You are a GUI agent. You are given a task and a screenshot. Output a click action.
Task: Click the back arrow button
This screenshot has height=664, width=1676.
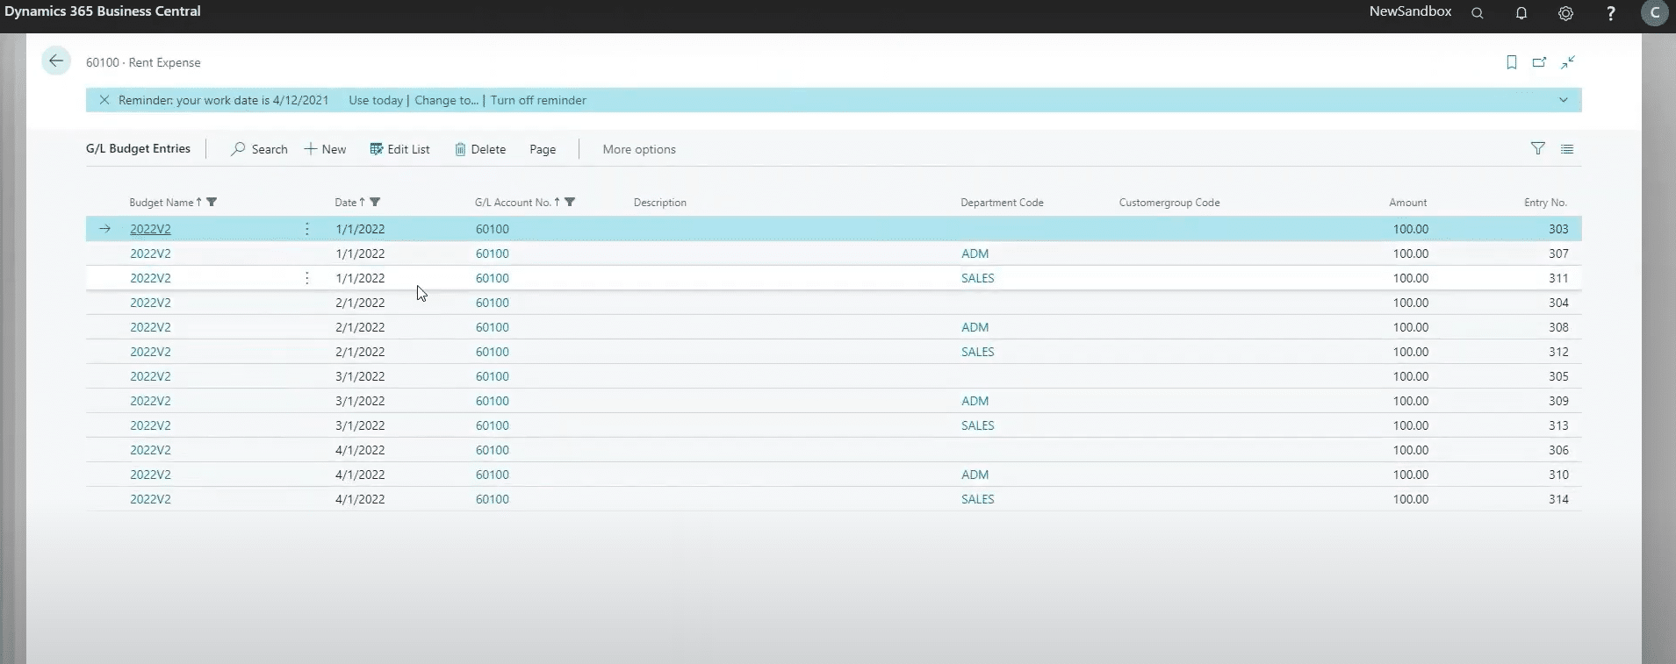[56, 61]
